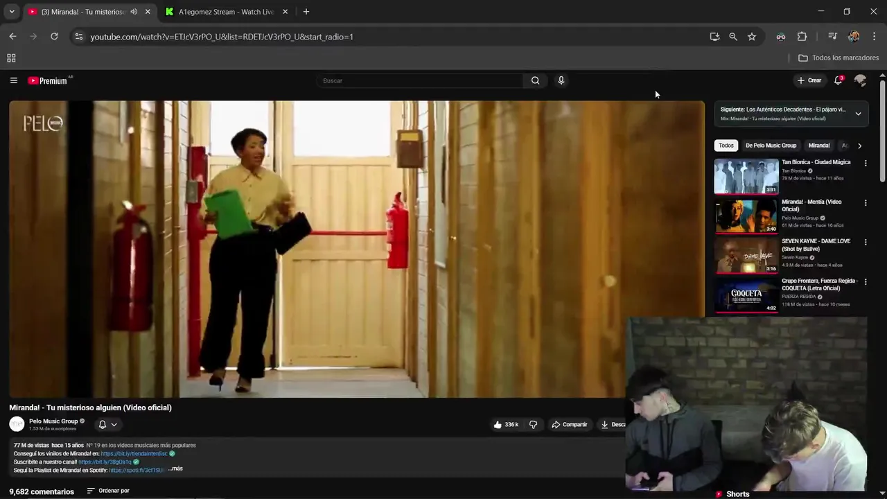Click the browser address bar URL
The image size is (887, 499).
[222, 37]
